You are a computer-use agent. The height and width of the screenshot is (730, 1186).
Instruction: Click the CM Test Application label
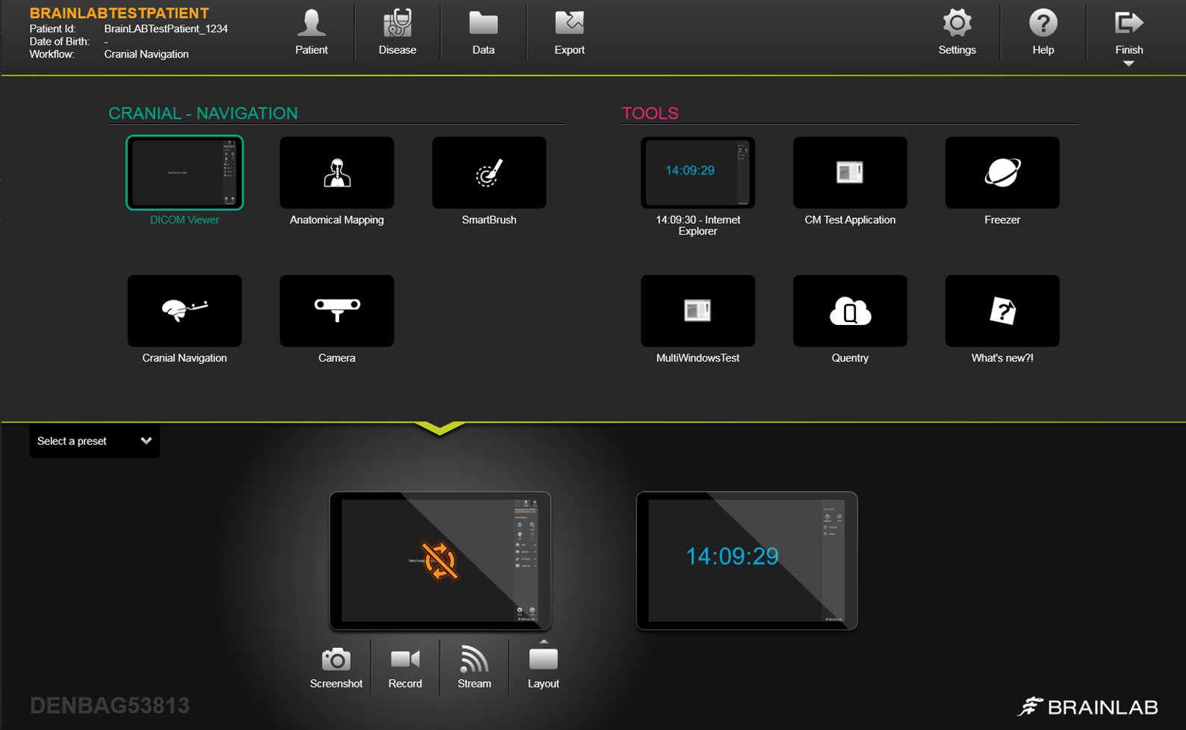[850, 220]
